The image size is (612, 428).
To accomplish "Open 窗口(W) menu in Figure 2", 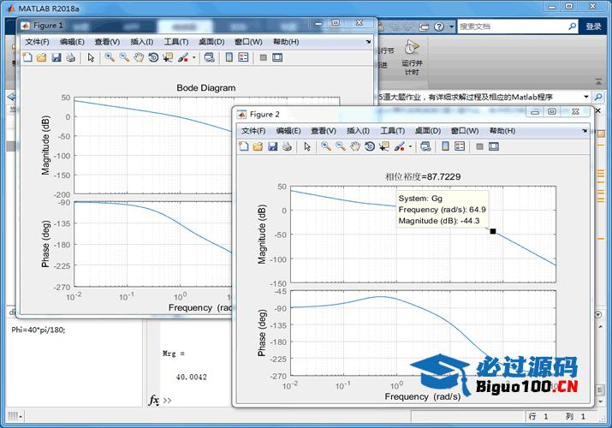I will pos(465,131).
